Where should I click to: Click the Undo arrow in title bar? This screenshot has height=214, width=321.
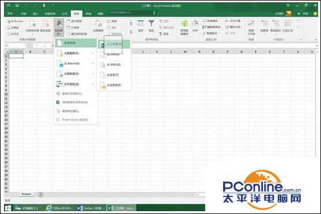point(26,6)
